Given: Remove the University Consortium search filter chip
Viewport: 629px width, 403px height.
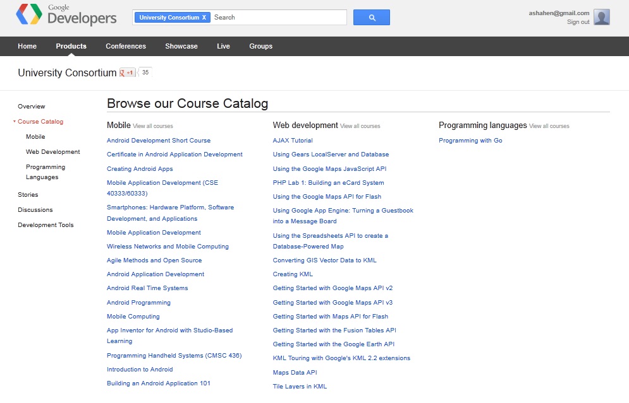Looking at the screenshot, I should click(204, 18).
